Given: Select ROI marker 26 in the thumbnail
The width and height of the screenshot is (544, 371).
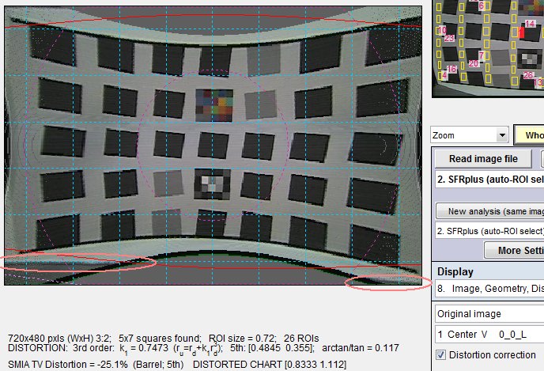Looking at the screenshot, I should point(528,75).
